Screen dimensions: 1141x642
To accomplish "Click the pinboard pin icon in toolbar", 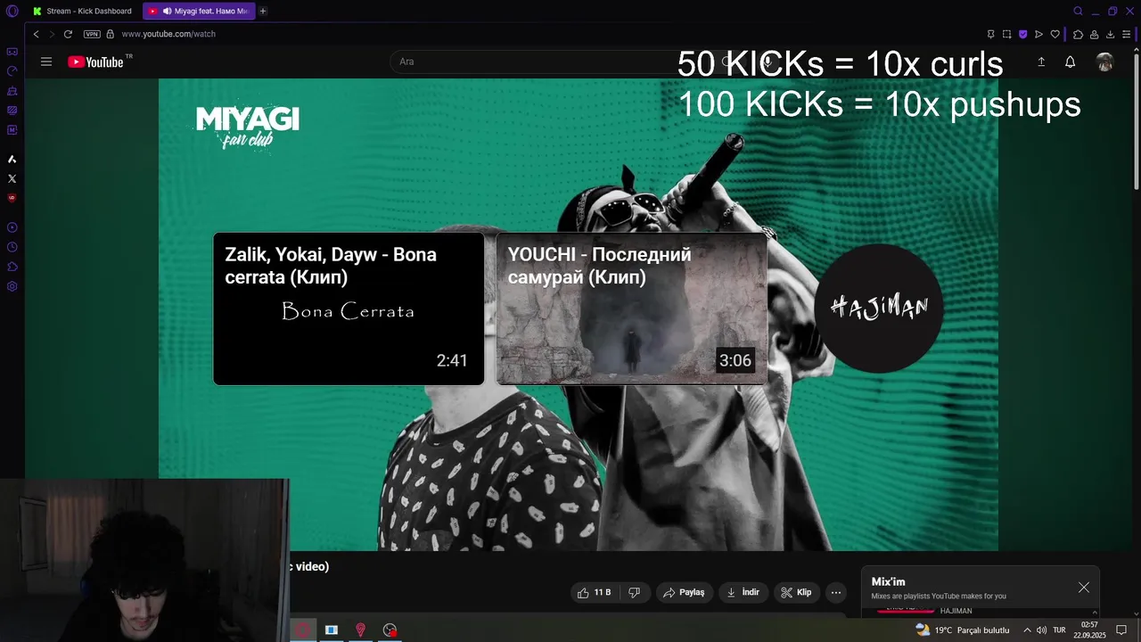I will coord(990,34).
